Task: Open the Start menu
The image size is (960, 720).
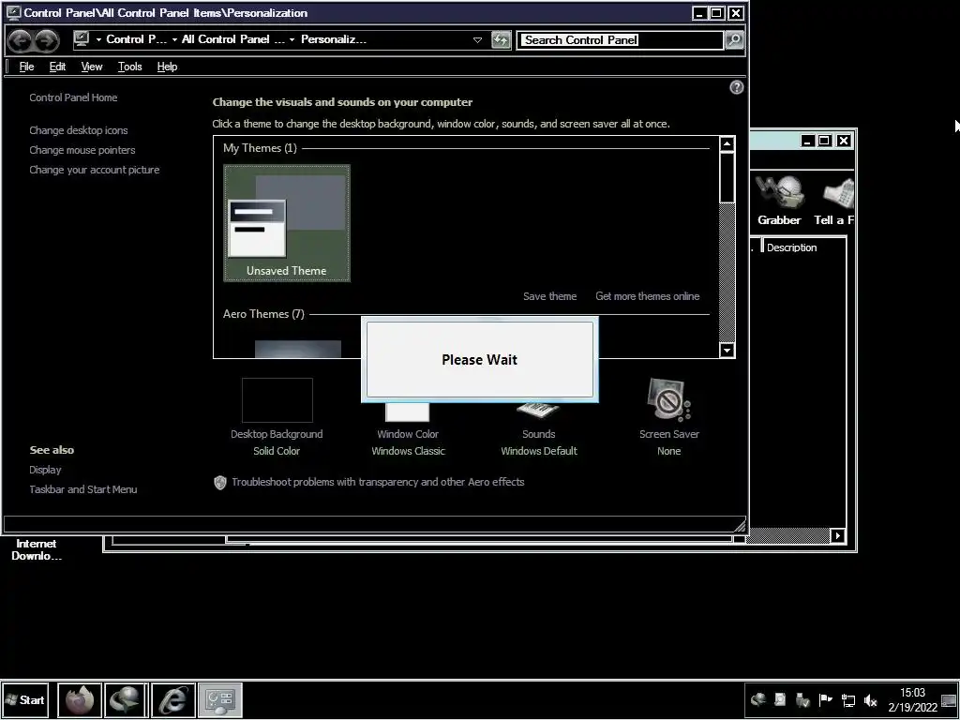Action: click(x=24, y=699)
